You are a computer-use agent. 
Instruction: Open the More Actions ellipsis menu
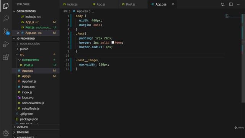click(238, 4)
